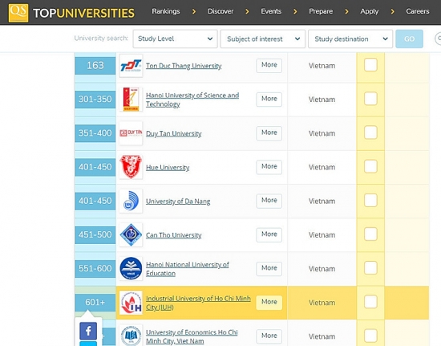Check the compare box for Hue University

pyautogui.click(x=370, y=166)
